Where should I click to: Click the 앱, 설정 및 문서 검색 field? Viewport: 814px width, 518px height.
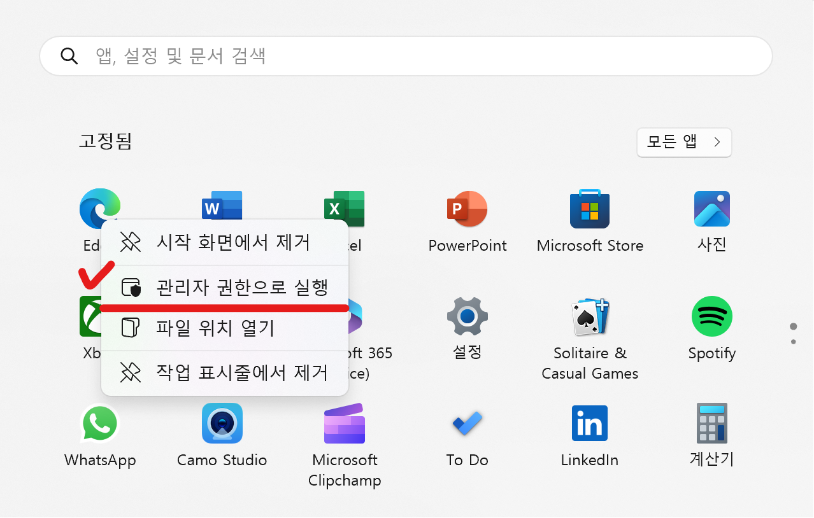point(406,56)
